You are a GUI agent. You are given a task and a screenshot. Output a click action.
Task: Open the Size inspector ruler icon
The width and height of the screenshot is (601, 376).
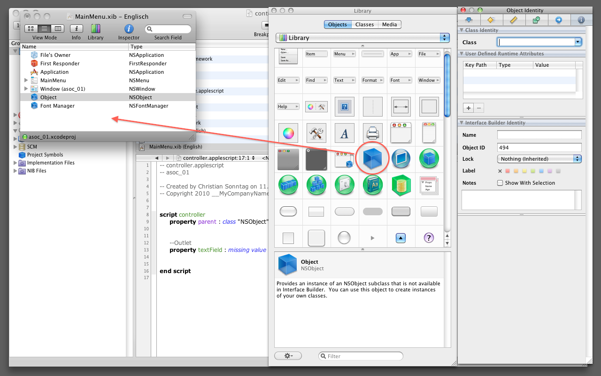pyautogui.click(x=513, y=20)
